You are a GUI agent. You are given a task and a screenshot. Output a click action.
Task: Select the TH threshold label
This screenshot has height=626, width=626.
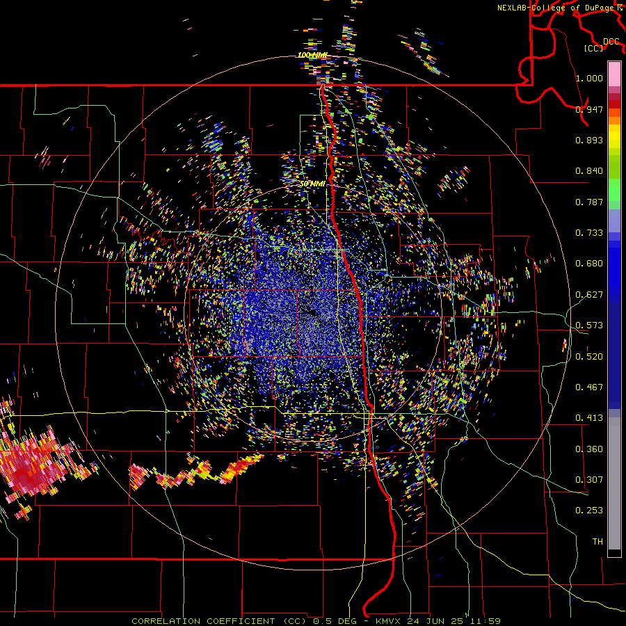(597, 542)
